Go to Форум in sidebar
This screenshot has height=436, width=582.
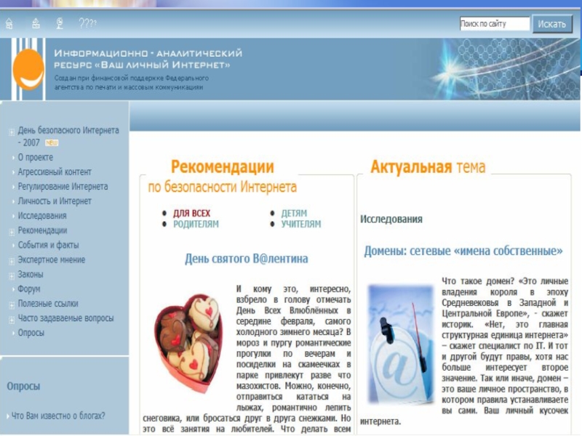(29, 289)
